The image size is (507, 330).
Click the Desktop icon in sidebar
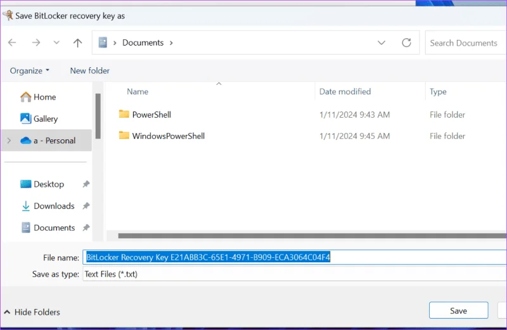pos(25,184)
